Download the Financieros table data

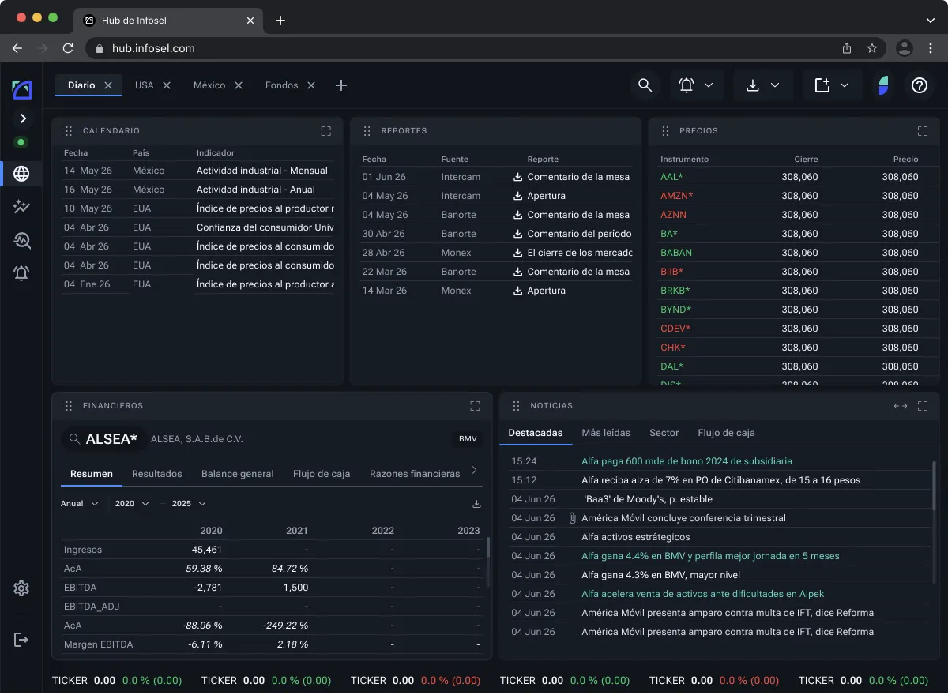(476, 504)
